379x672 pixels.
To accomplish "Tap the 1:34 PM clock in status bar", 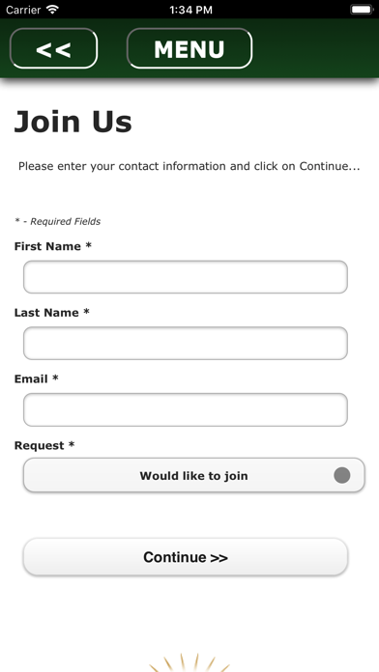I will (190, 10).
